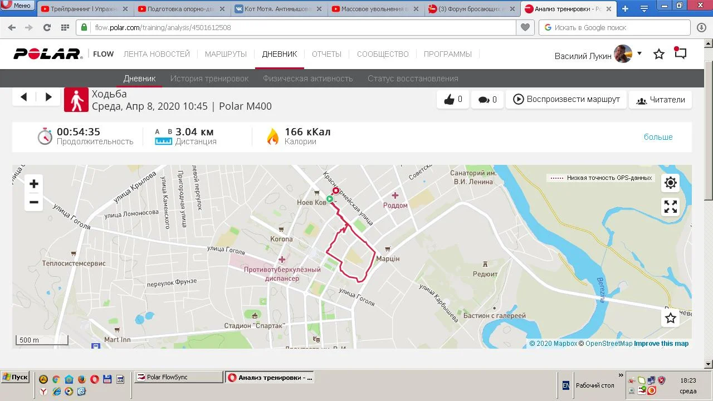Open the МАРШРУТЫ menu item
This screenshot has width=713, height=401.
pyautogui.click(x=226, y=54)
